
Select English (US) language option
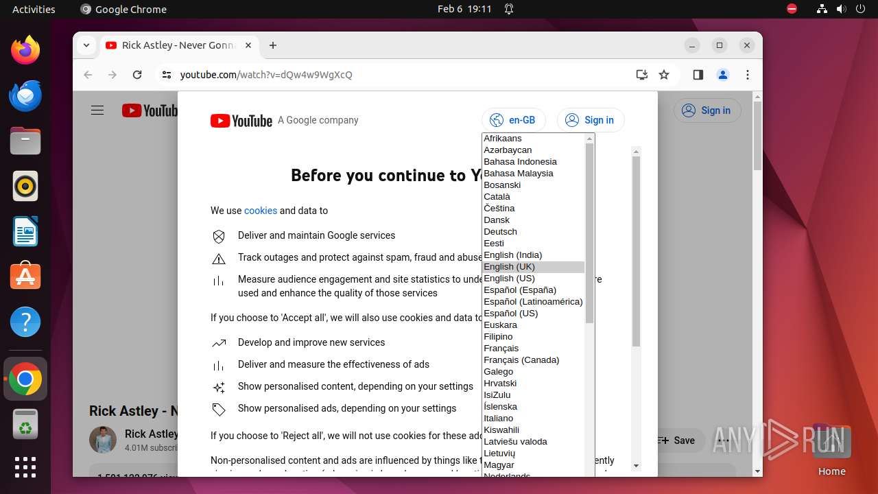(534, 279)
